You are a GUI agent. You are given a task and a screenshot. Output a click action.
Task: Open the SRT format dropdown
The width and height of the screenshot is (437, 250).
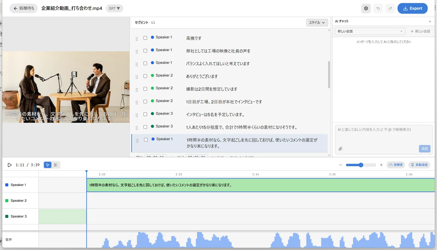pos(114,8)
